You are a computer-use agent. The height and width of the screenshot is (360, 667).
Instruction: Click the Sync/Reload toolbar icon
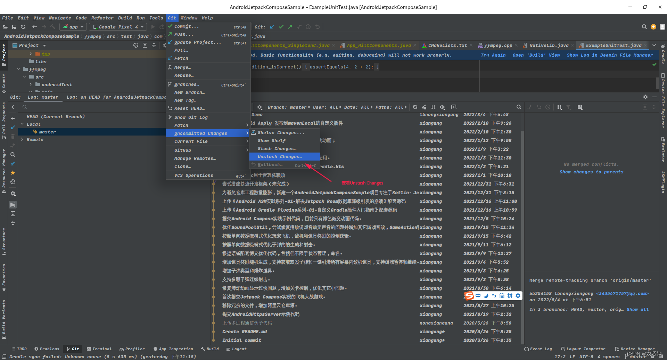[x=23, y=27]
